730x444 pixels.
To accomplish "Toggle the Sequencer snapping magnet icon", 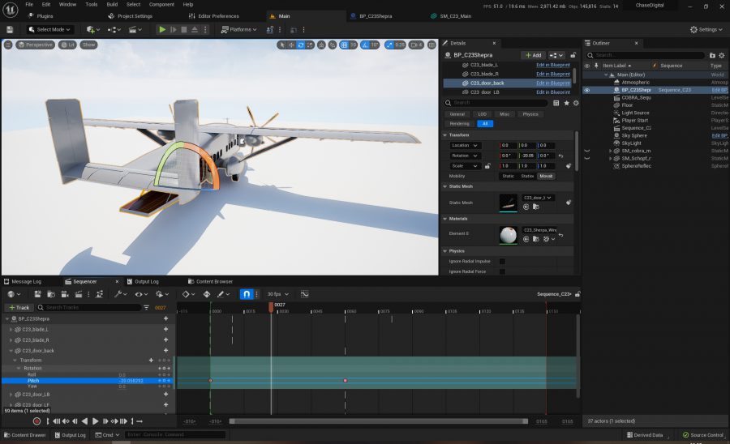I will tap(246, 294).
